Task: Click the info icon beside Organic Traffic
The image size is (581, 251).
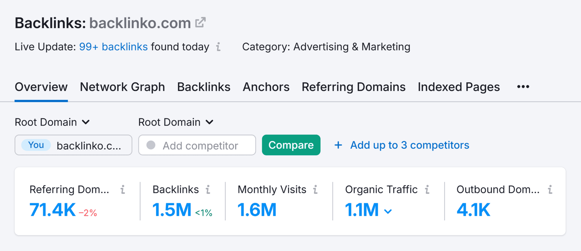Action: (x=427, y=190)
